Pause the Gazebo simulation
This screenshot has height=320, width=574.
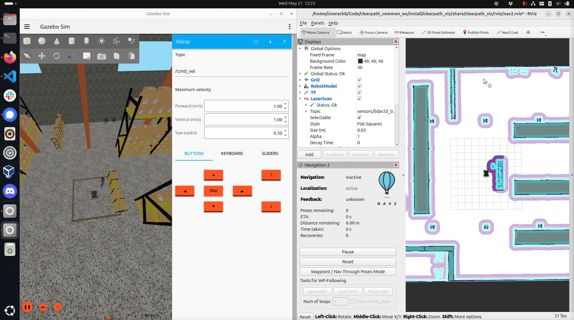click(x=27, y=307)
